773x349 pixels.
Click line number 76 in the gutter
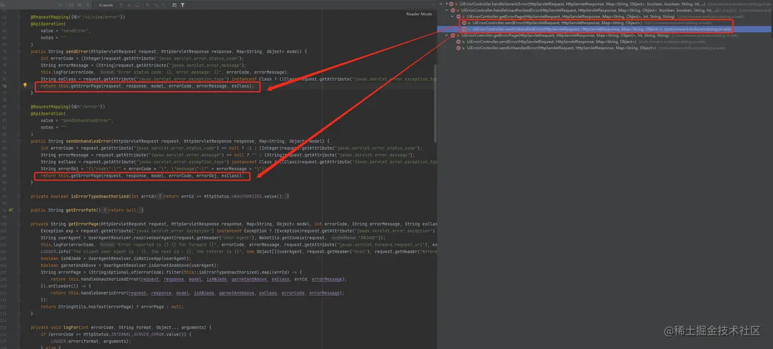[x=5, y=86]
